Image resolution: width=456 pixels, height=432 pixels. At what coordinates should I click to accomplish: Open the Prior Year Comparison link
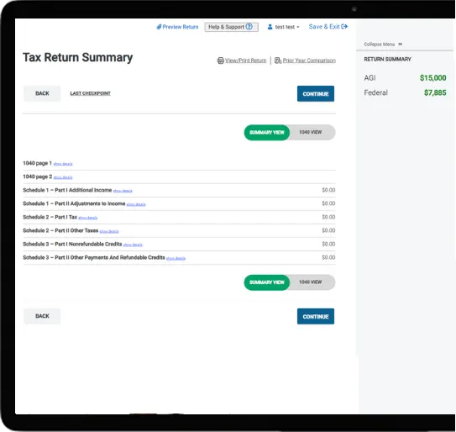[x=309, y=61]
